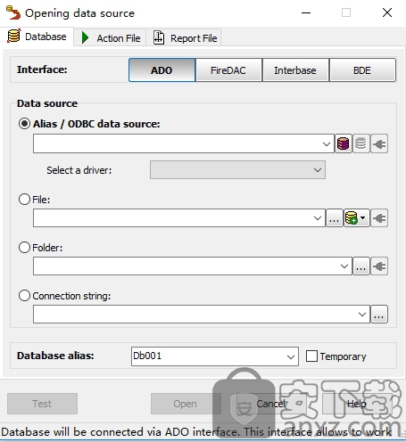Select the Folder radio button

24,248
